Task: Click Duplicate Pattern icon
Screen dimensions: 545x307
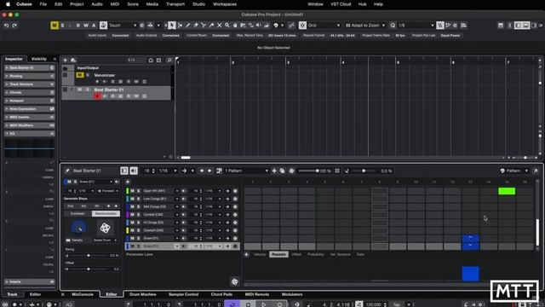Action: click(x=282, y=171)
